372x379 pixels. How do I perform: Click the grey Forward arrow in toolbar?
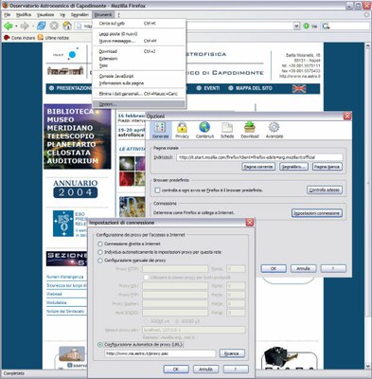pos(25,26)
